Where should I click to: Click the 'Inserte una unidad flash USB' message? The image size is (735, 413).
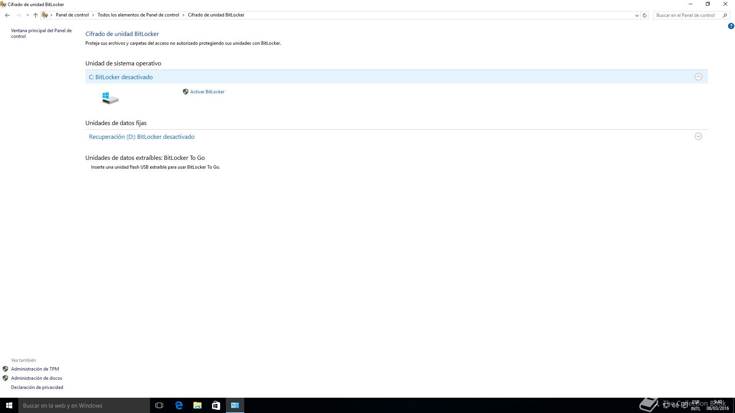point(155,167)
